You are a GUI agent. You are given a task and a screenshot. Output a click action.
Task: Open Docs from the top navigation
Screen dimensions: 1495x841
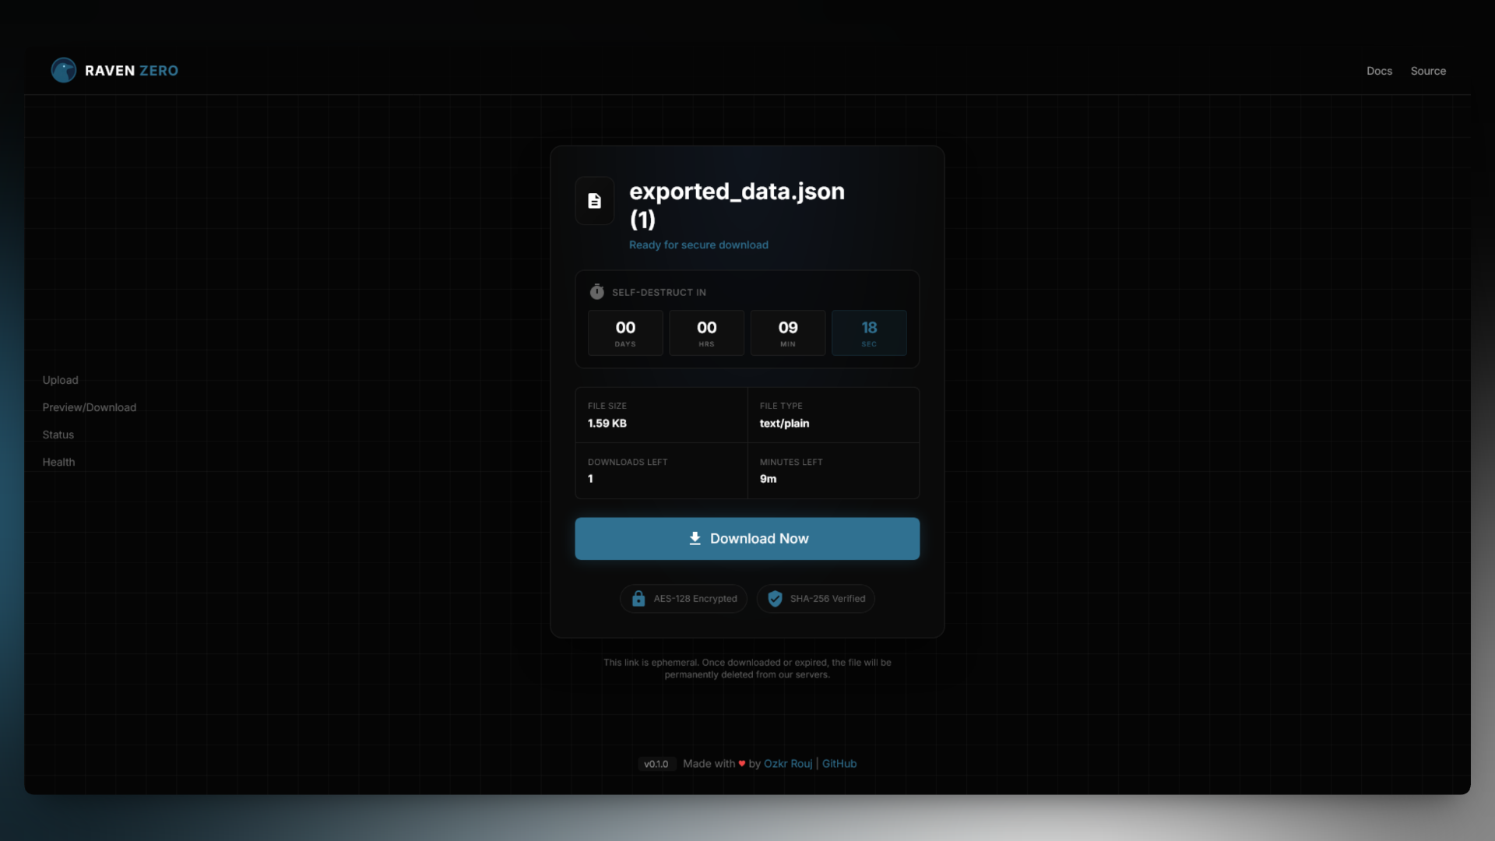1379,71
